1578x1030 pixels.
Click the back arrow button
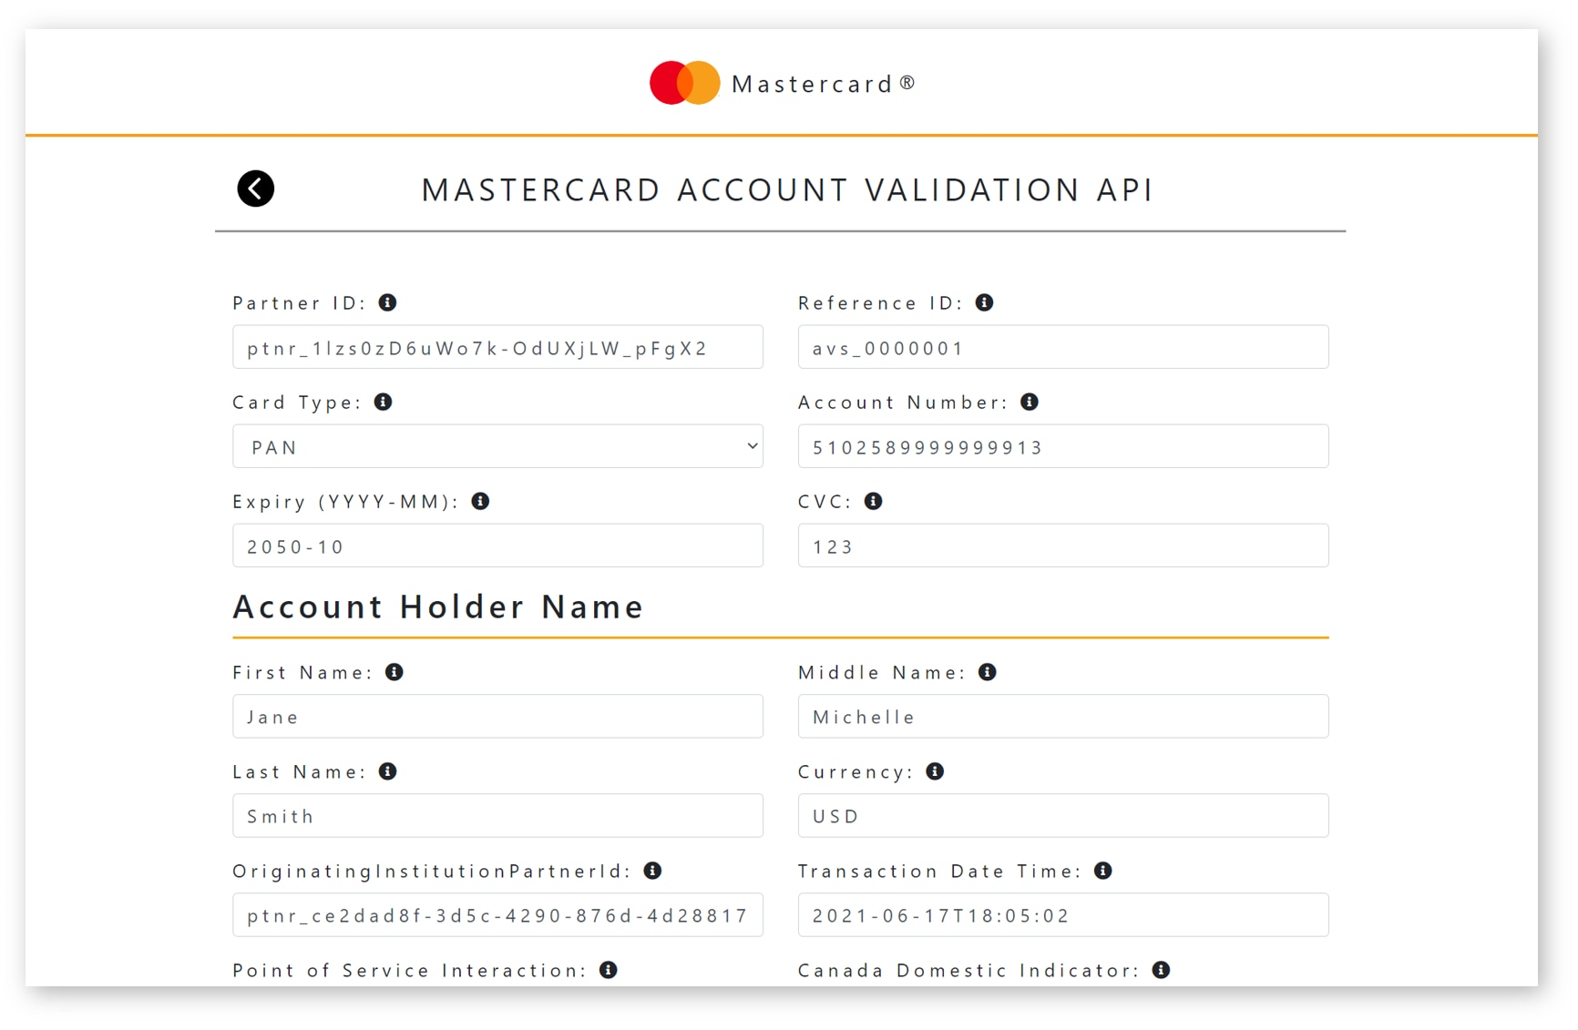(255, 189)
